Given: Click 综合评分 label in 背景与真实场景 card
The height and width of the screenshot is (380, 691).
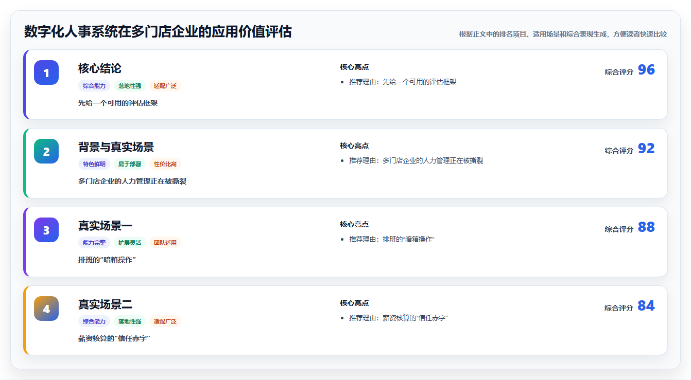Looking at the screenshot, I should click(619, 151).
